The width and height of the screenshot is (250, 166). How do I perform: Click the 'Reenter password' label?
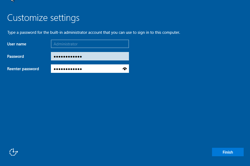[x=23, y=69]
